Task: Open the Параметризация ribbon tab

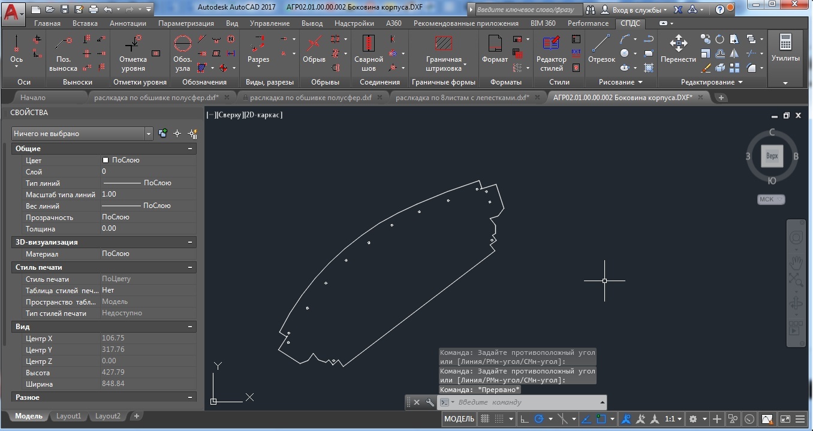Action: pos(186,23)
